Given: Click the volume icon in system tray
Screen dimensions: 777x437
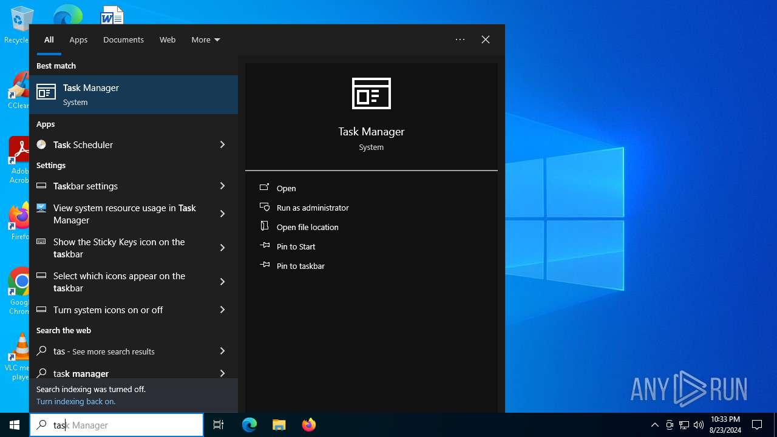Looking at the screenshot, I should click(698, 425).
